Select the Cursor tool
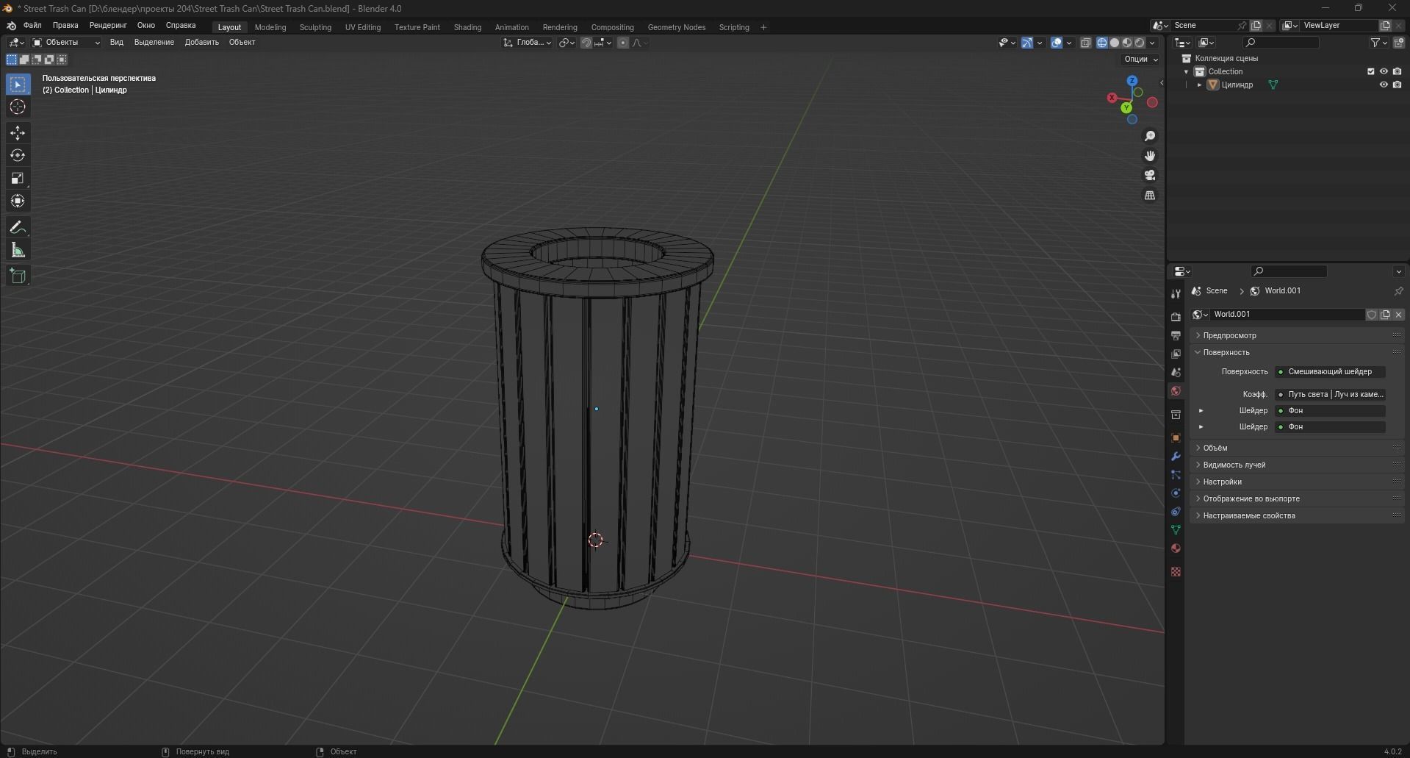 (x=18, y=107)
